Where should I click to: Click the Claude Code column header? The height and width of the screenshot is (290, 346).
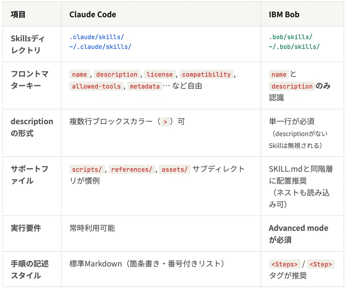93,14
